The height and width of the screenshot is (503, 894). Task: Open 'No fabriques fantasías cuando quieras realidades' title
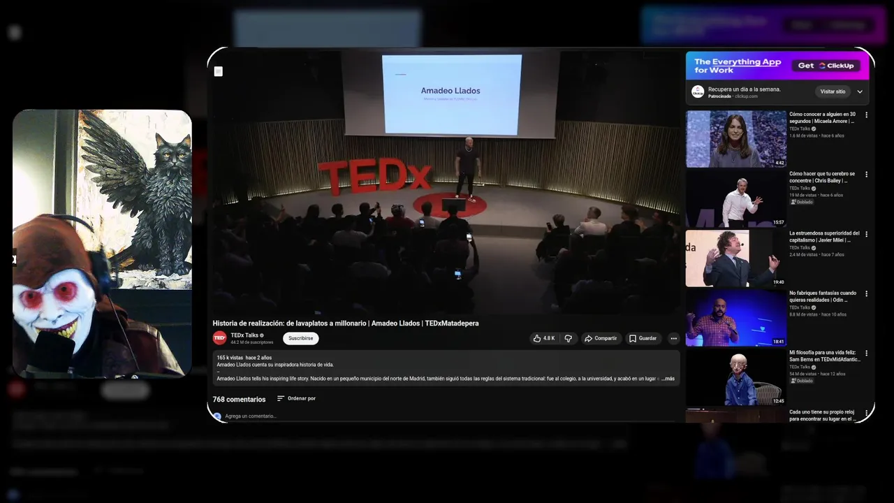pos(823,296)
